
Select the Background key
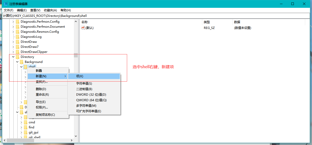pos(34,62)
